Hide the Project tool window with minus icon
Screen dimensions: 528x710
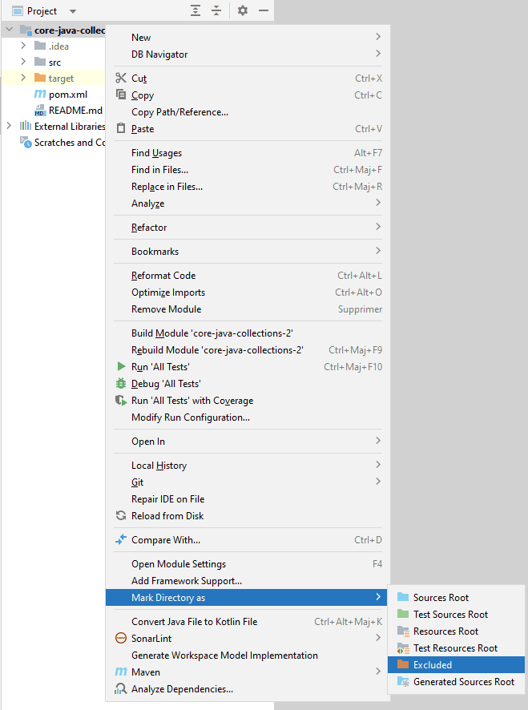(x=264, y=10)
